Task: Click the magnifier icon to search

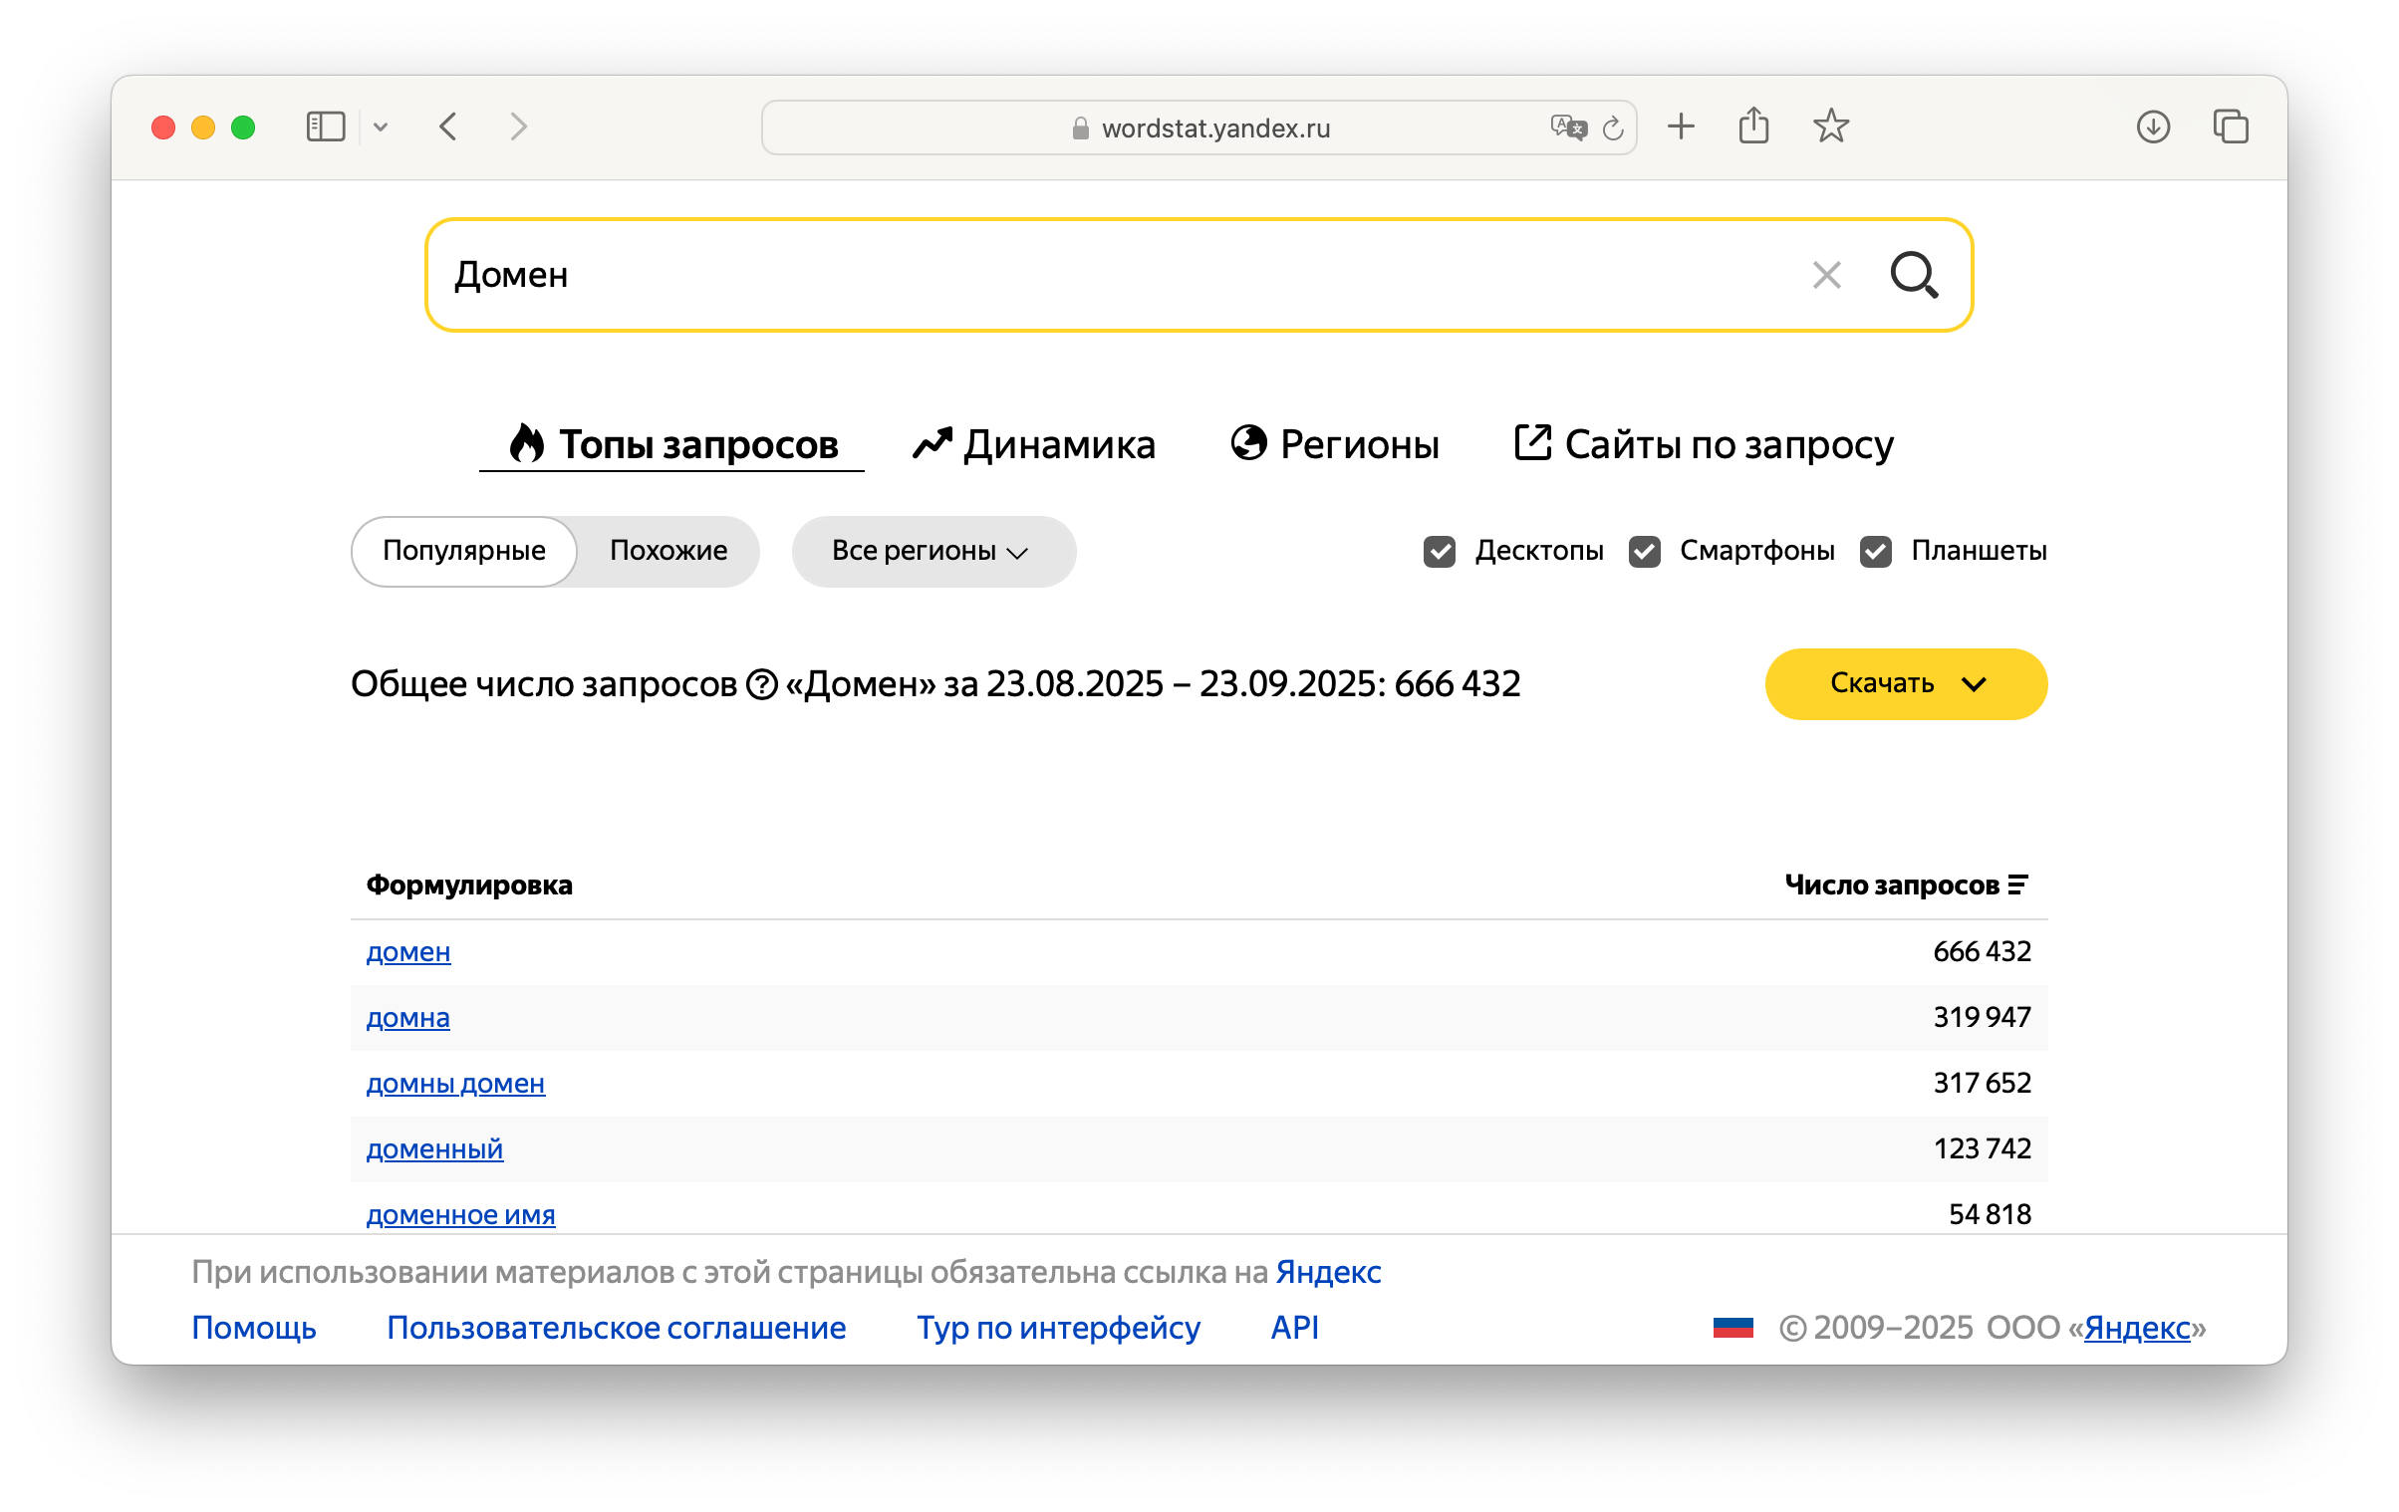Action: [x=1913, y=275]
